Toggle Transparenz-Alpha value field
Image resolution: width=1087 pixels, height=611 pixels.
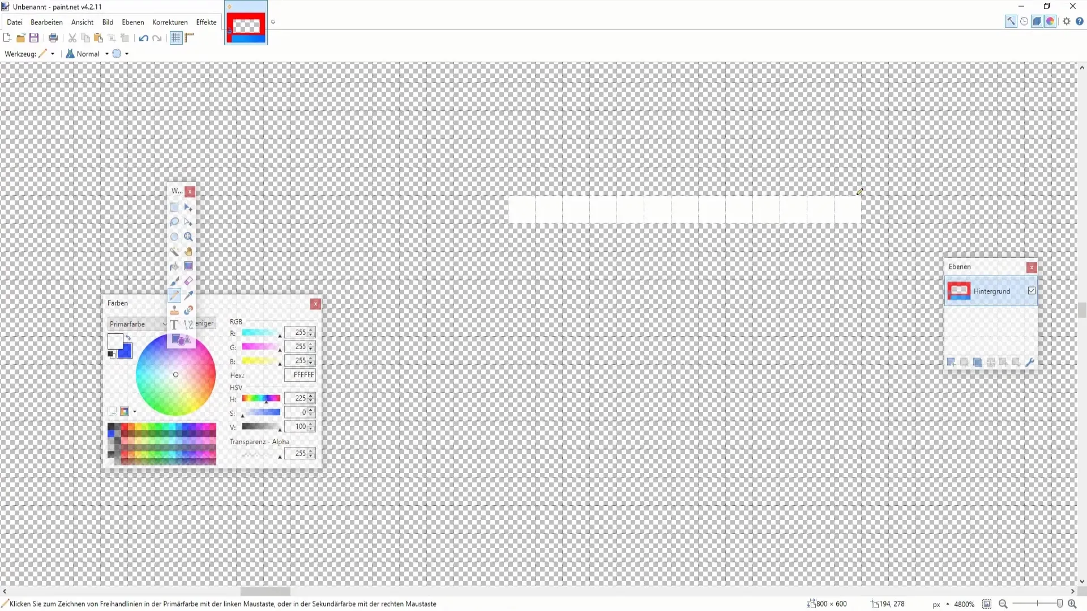tap(298, 454)
